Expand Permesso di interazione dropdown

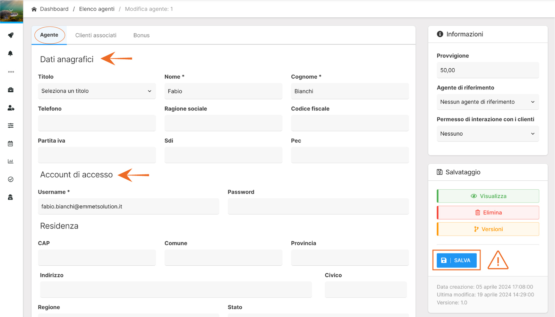487,134
